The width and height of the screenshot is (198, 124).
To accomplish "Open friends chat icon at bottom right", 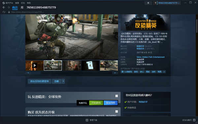I will [x=194, y=120].
